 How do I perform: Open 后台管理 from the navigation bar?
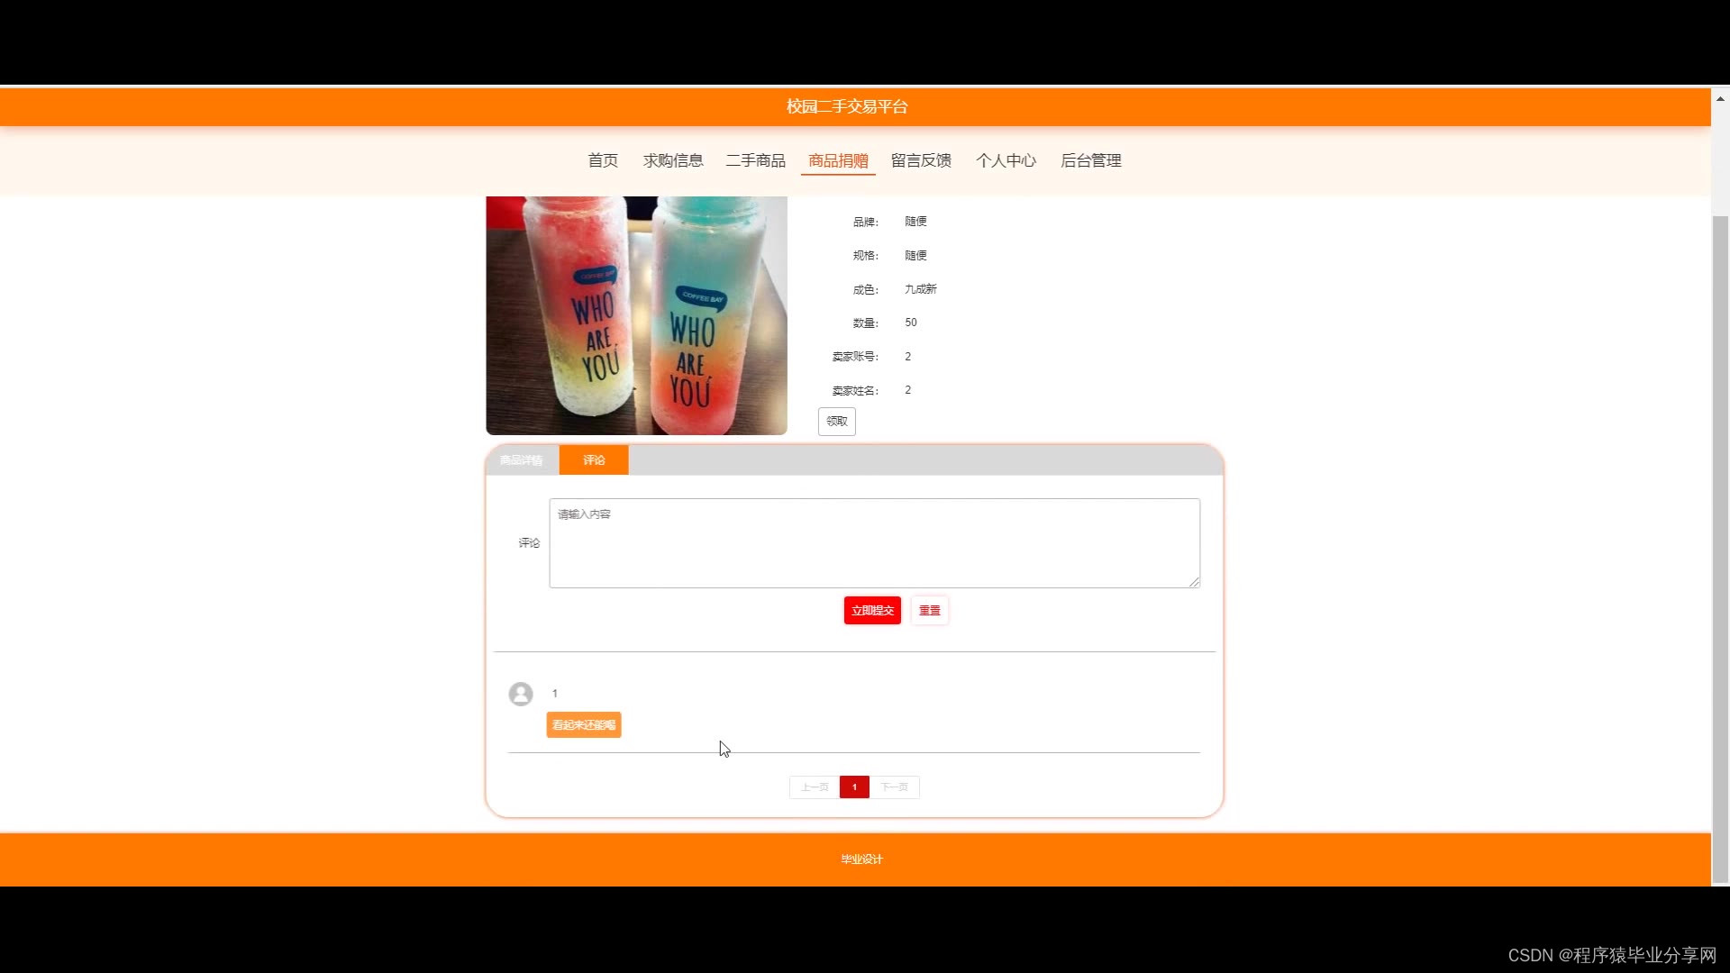click(1090, 160)
